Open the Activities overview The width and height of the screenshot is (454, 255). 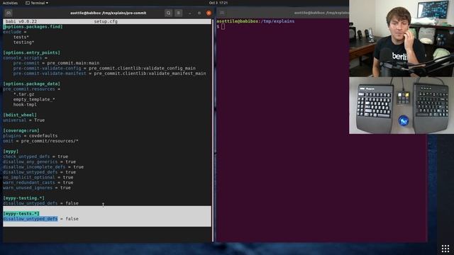click(10, 3)
